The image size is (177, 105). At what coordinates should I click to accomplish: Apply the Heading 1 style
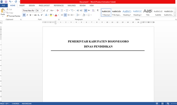(x=127, y=13)
